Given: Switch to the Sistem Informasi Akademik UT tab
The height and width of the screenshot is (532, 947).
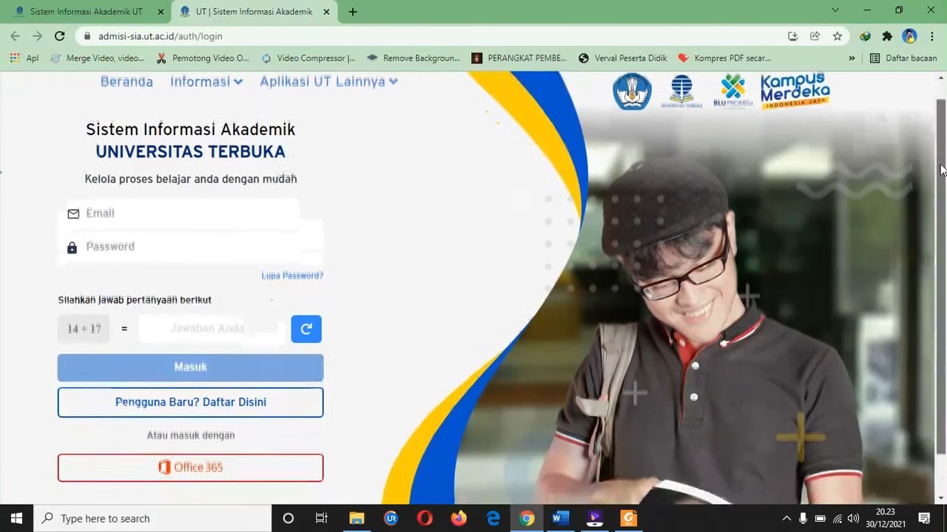Looking at the screenshot, I should pyautogui.click(x=86, y=12).
